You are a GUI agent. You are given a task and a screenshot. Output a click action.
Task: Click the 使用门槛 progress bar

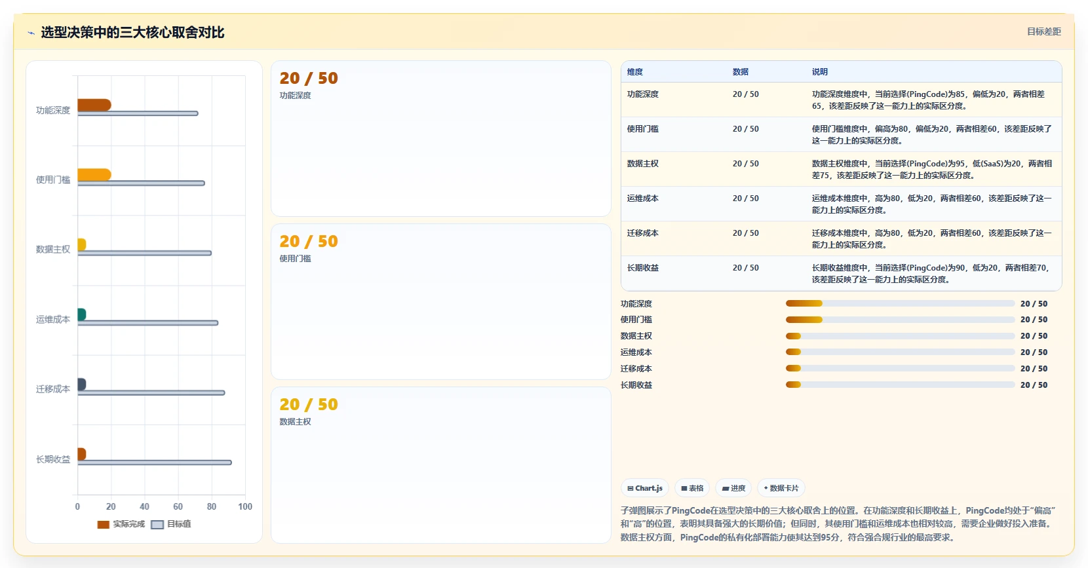tap(900, 320)
